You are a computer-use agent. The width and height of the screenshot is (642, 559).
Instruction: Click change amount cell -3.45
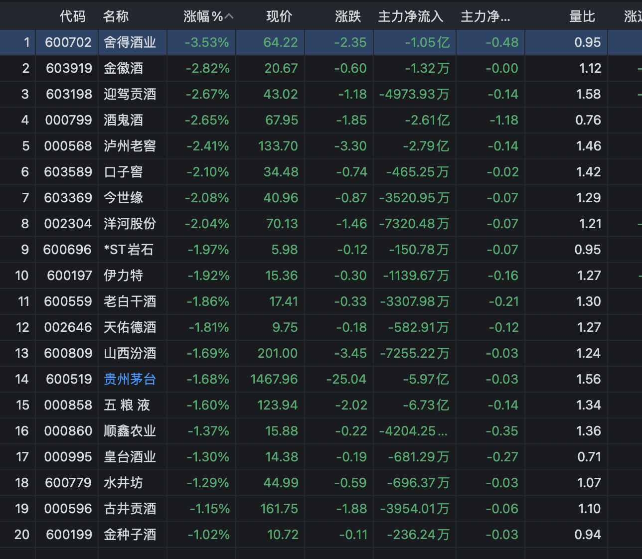click(351, 353)
